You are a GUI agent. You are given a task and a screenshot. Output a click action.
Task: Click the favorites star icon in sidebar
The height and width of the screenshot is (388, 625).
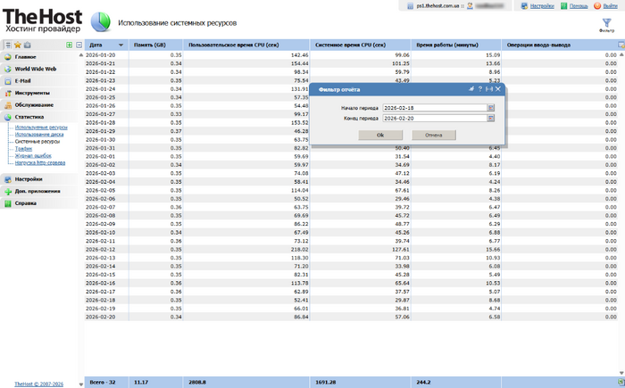18,44
